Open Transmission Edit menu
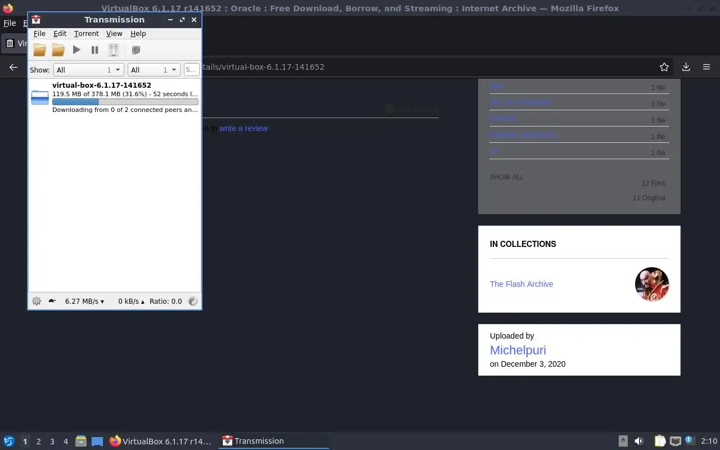Viewport: 720px width, 450px height. pos(60,34)
